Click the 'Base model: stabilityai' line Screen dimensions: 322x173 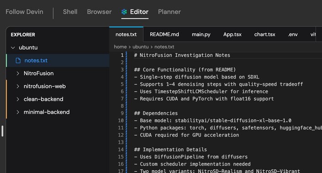212,121
